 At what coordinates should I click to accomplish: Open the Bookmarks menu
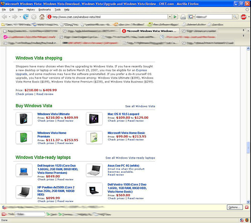45,10
